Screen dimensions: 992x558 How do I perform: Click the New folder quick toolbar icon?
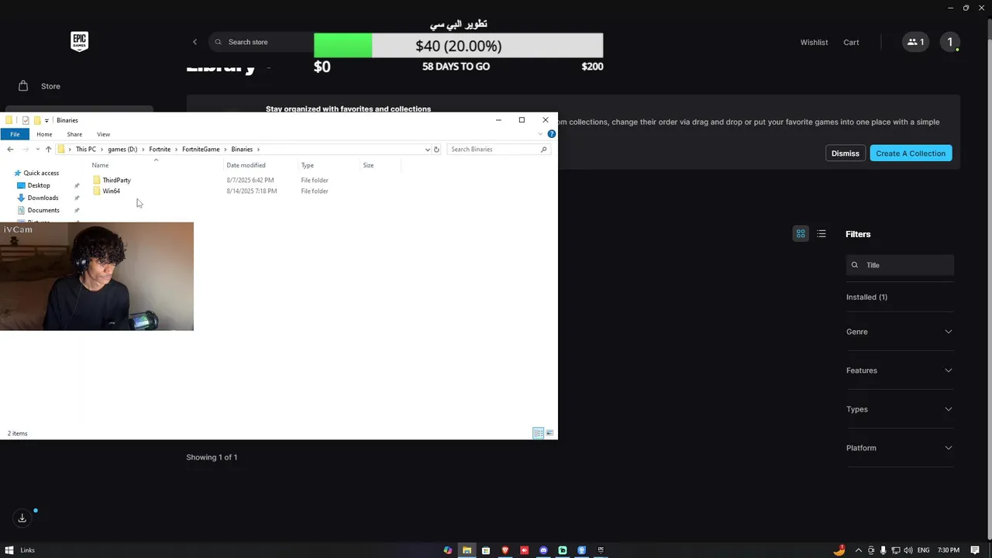tap(36, 120)
